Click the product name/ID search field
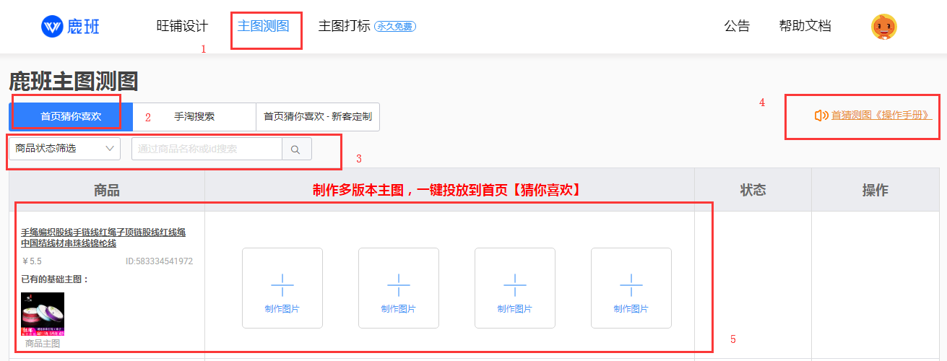The width and height of the screenshot is (947, 361). click(x=207, y=149)
